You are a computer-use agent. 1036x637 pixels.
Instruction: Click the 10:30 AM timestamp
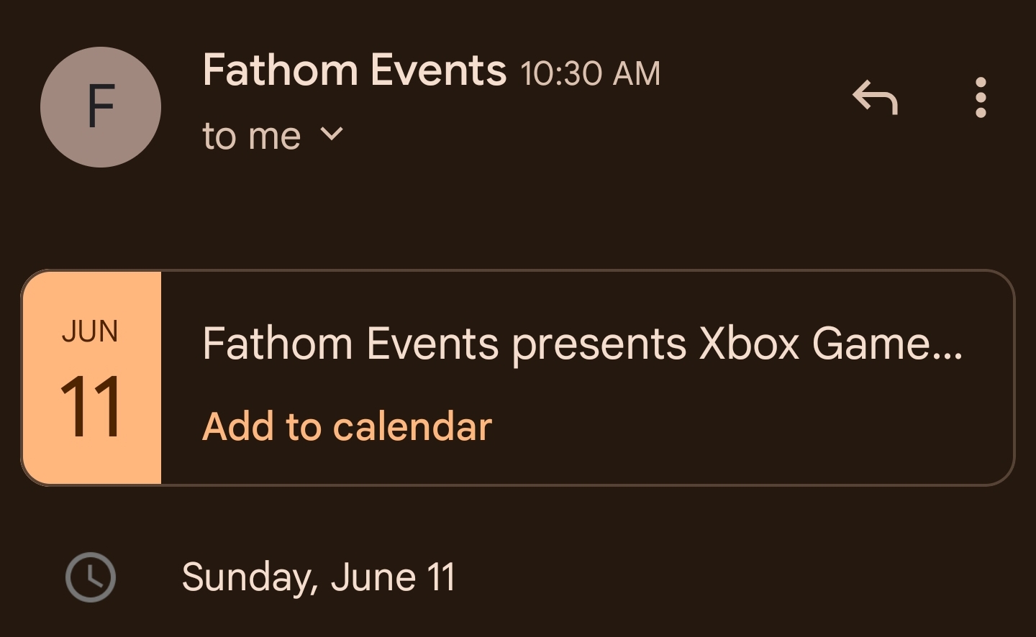click(x=590, y=73)
